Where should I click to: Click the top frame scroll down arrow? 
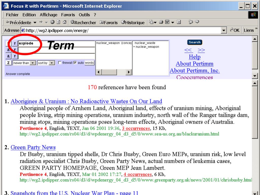255,76
